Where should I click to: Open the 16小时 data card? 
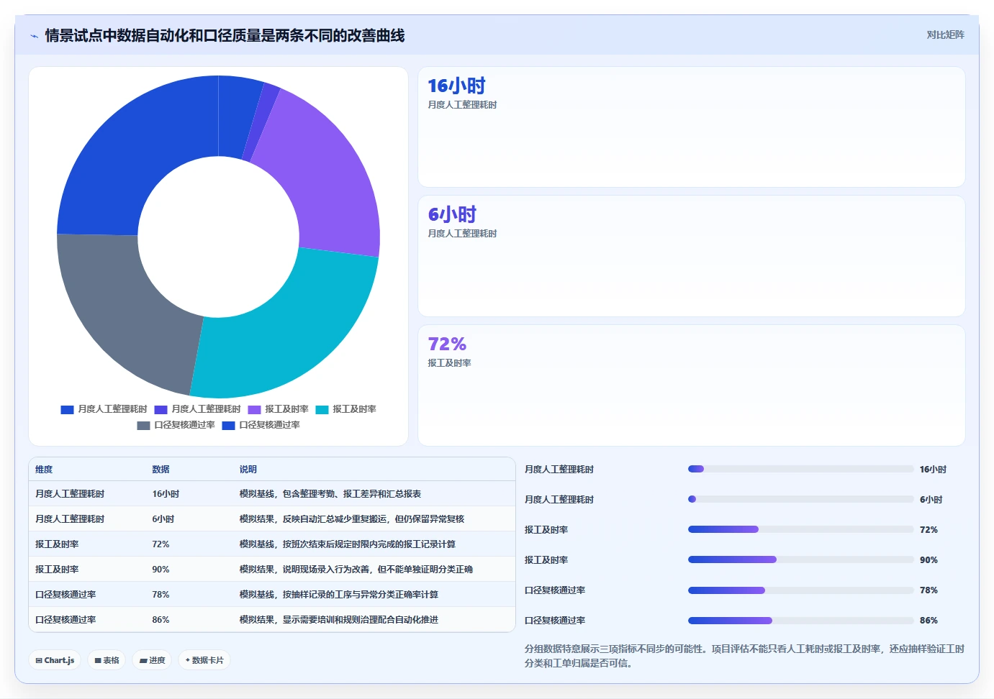(692, 127)
